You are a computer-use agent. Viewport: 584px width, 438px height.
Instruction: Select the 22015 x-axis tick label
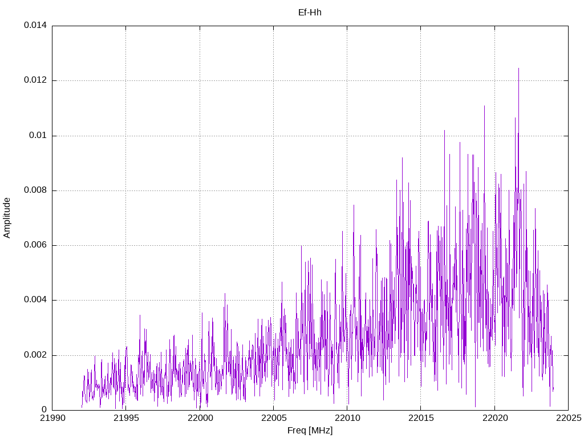421,418
